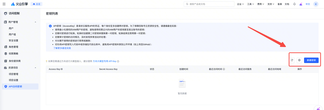Focus the 搜索产品或文档 search field
Screen dimensions: 324x110
tap(210, 4)
